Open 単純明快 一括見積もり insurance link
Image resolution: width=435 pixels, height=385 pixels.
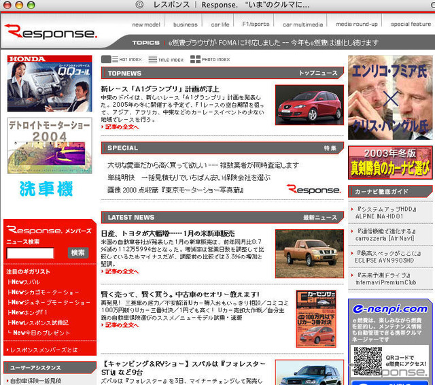pyautogui.click(x=189, y=178)
